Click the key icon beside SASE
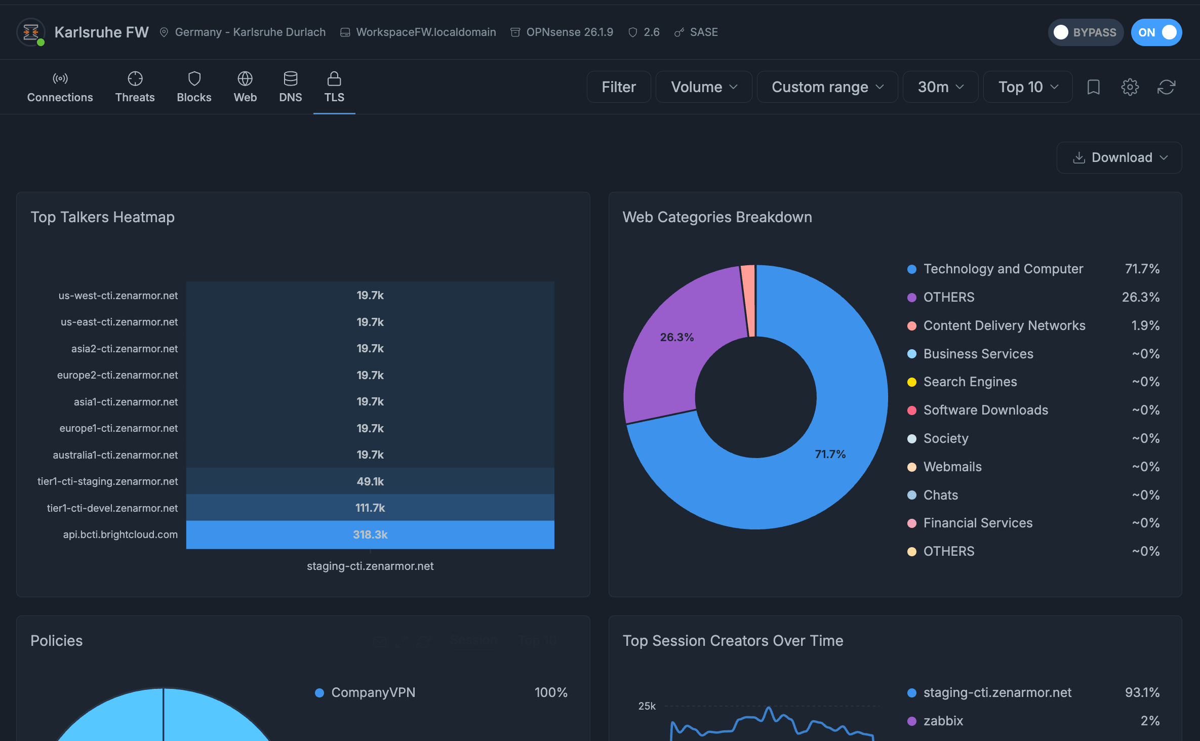 (679, 32)
